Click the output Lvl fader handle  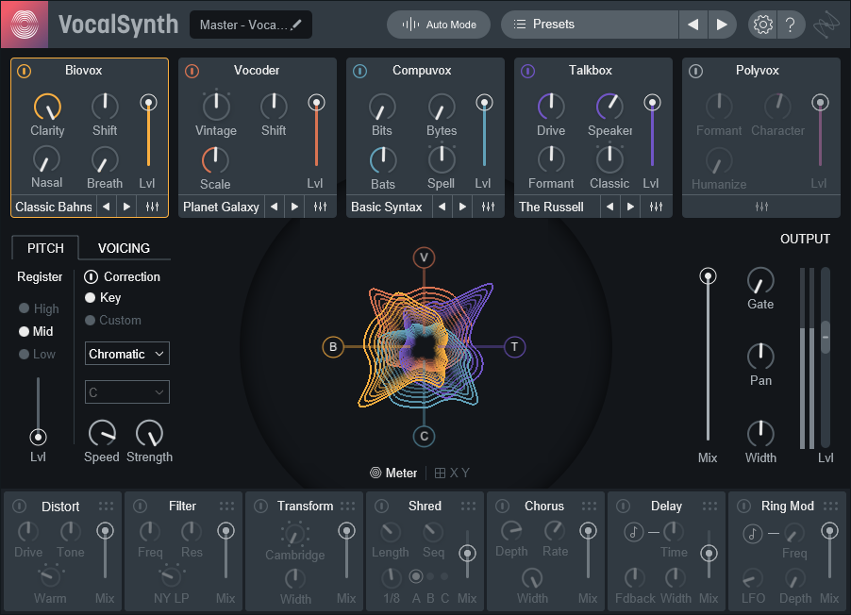826,337
